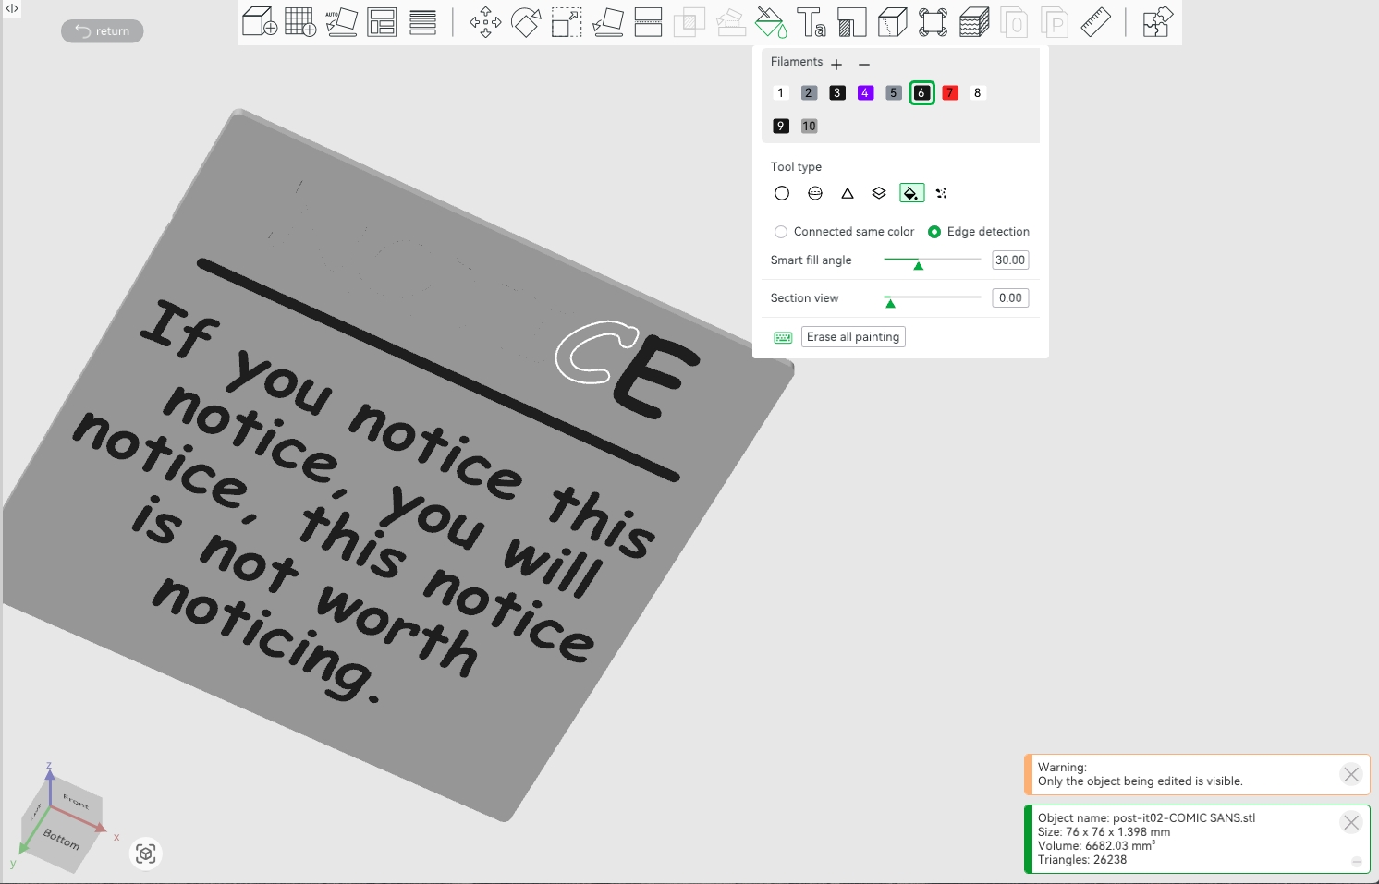1379x884 pixels.
Task: Click the Add object cube icon
Action: click(260, 21)
